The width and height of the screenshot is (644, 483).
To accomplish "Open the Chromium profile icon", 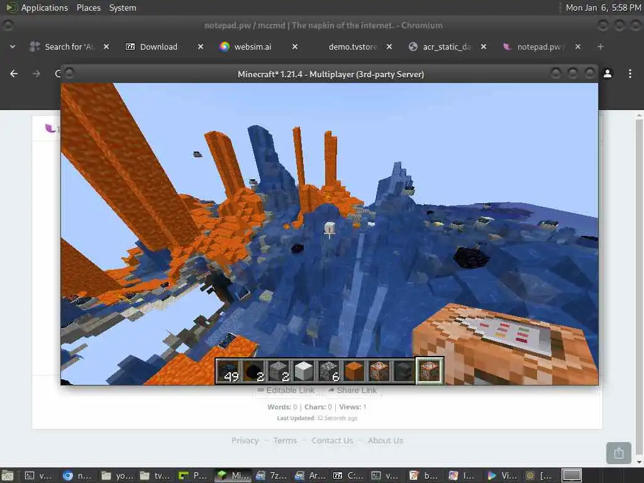I will point(608,74).
